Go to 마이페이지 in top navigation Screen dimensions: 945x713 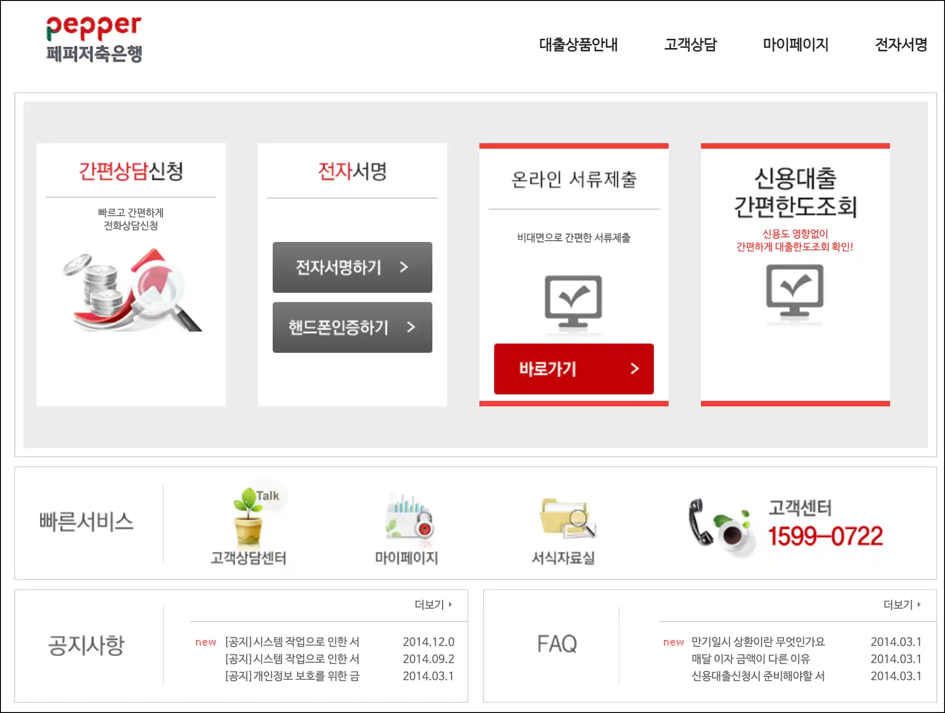[x=795, y=45]
